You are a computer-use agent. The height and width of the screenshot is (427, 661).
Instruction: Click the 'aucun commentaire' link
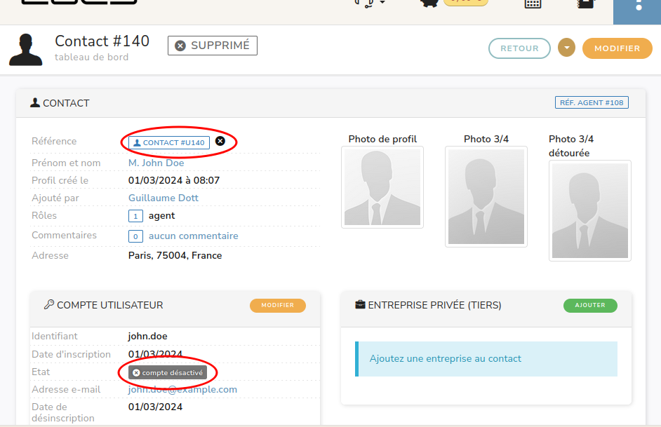point(193,236)
